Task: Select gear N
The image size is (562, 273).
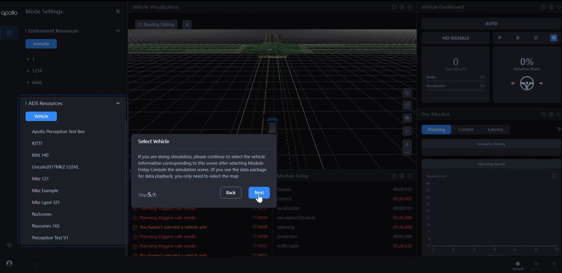Action: (554, 38)
